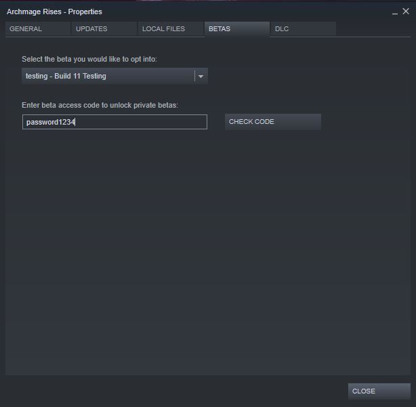Click the CLOSE button
Image resolution: width=416 pixels, height=407 pixels.
[x=379, y=391]
